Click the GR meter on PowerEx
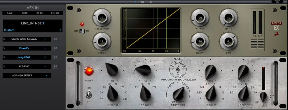Viewport: 288px width, 110px height. [x=254, y=23]
